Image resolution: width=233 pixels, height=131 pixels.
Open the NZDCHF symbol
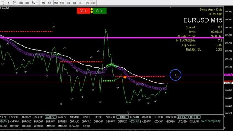pyautogui.click(x=158, y=122)
